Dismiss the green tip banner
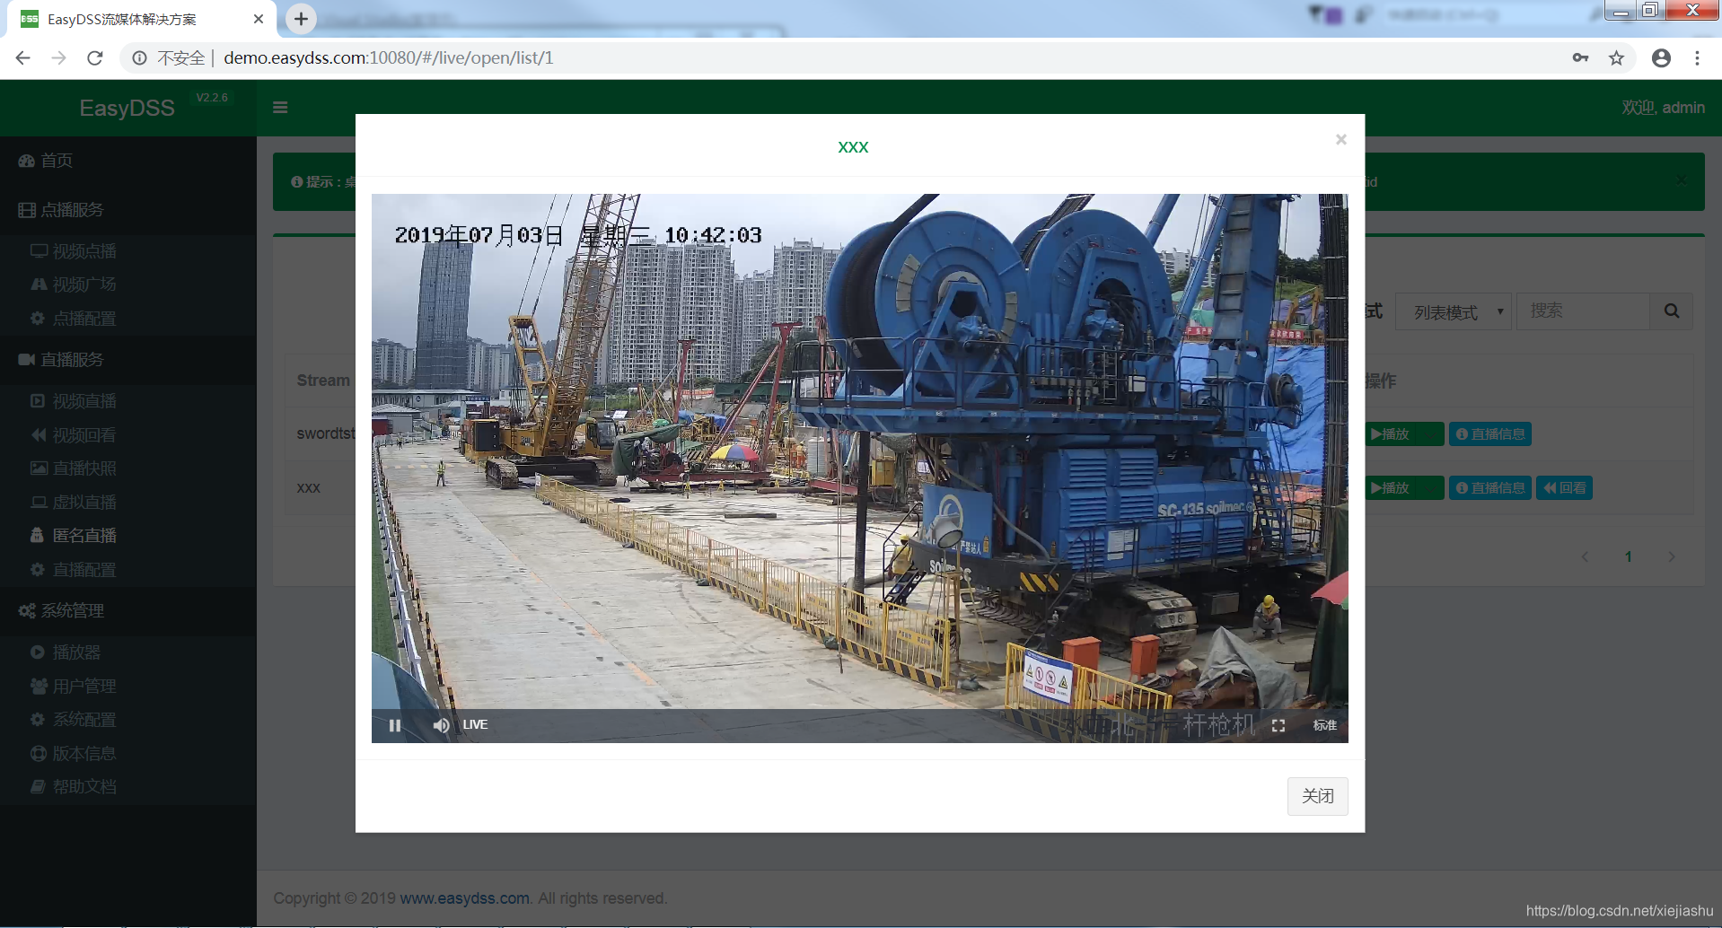 pyautogui.click(x=1681, y=180)
